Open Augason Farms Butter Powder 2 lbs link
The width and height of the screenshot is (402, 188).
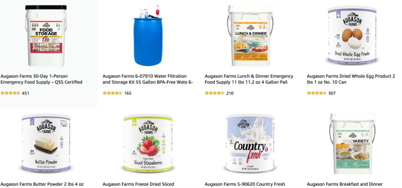[42, 184]
